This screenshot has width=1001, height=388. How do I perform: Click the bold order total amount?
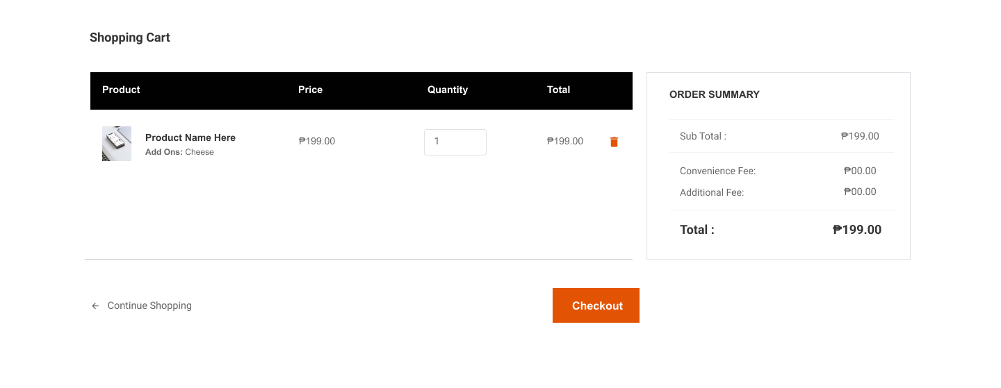(857, 230)
